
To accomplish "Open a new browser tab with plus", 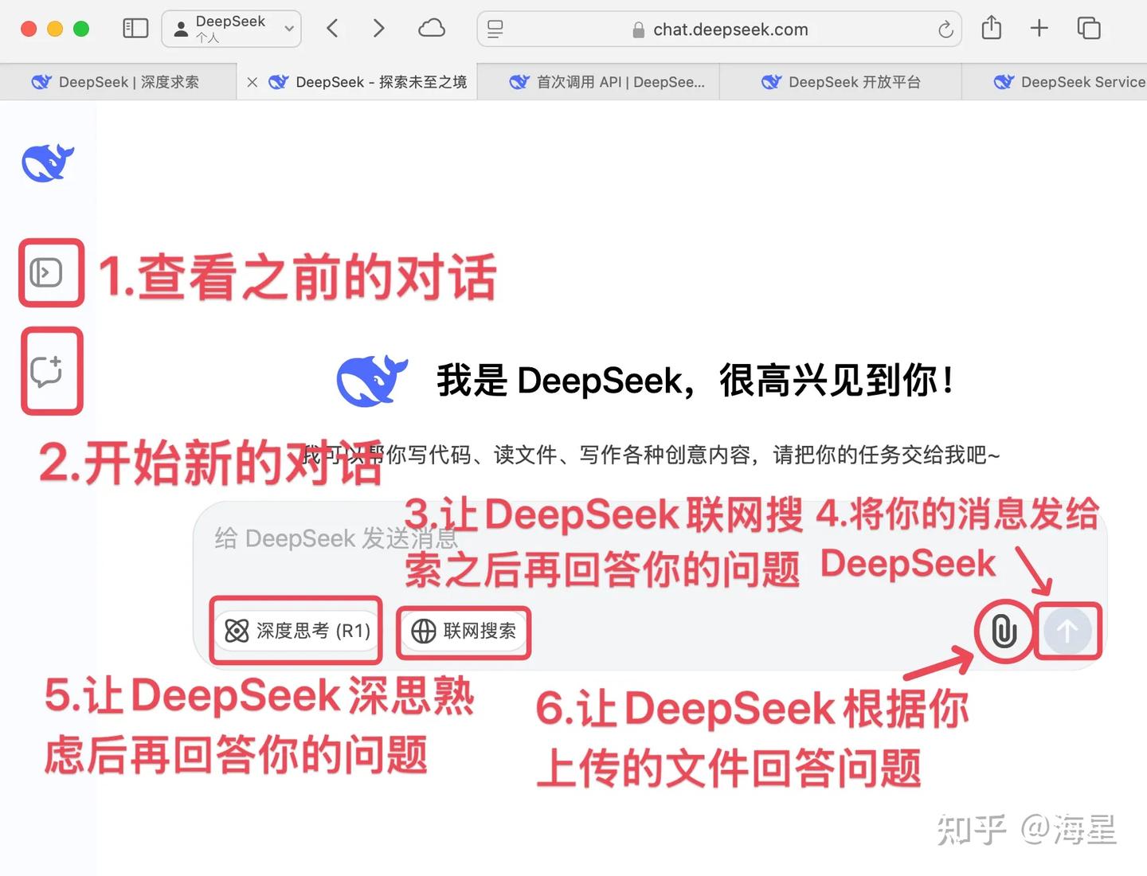I will [1039, 29].
